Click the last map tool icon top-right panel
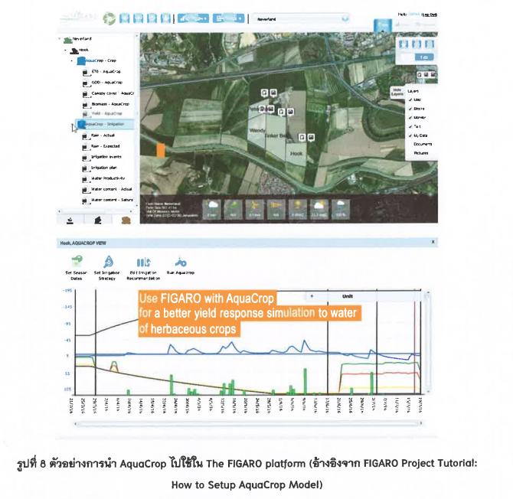This screenshot has height=499, width=513. tap(430, 44)
